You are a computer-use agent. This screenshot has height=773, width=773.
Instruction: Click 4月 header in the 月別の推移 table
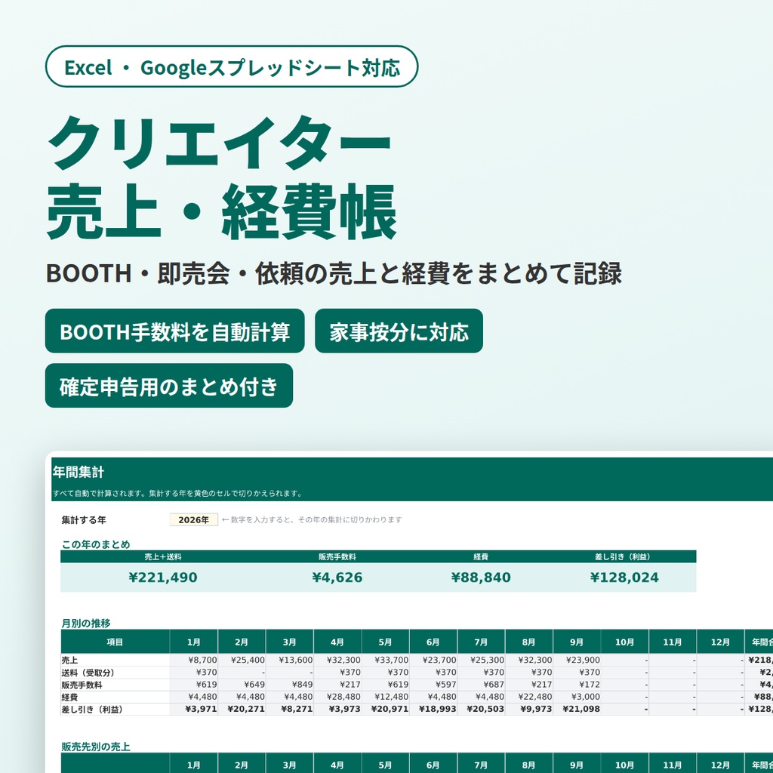point(337,642)
